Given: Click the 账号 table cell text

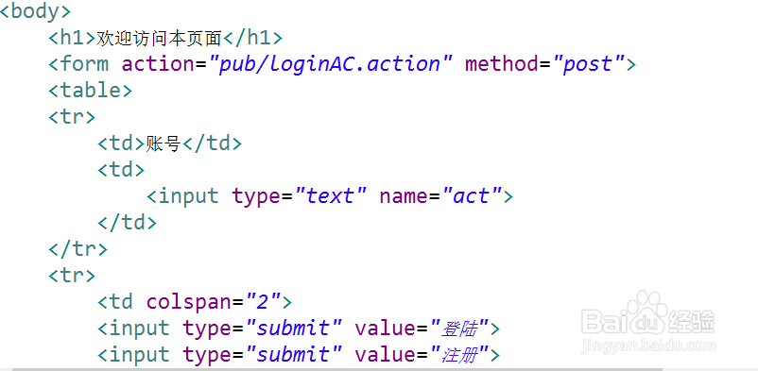Looking at the screenshot, I should coord(163,143).
